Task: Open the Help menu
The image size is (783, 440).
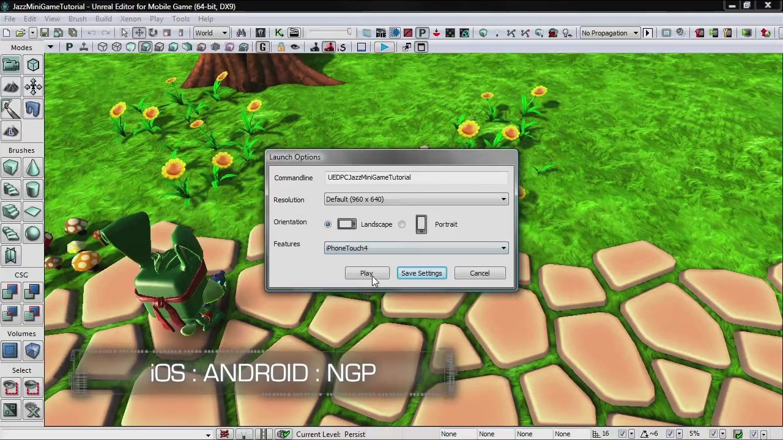Action: [206, 19]
